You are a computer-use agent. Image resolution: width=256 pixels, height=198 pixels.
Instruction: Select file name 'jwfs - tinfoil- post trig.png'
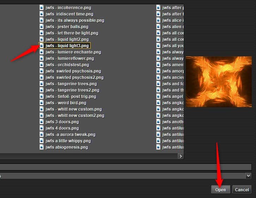click(x=71, y=97)
